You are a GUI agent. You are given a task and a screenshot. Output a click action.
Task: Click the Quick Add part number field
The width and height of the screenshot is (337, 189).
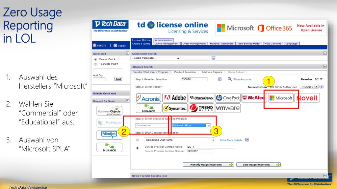(108, 70)
